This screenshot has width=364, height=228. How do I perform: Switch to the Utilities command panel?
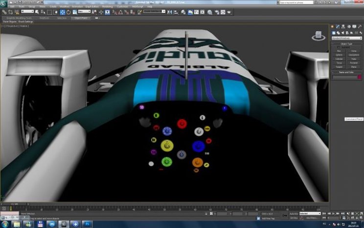(x=360, y=27)
